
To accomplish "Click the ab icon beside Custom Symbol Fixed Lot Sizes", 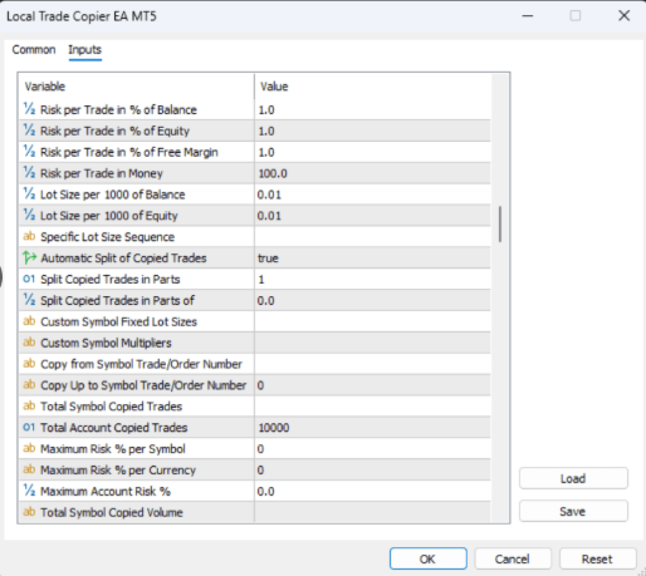I will pyautogui.click(x=29, y=321).
